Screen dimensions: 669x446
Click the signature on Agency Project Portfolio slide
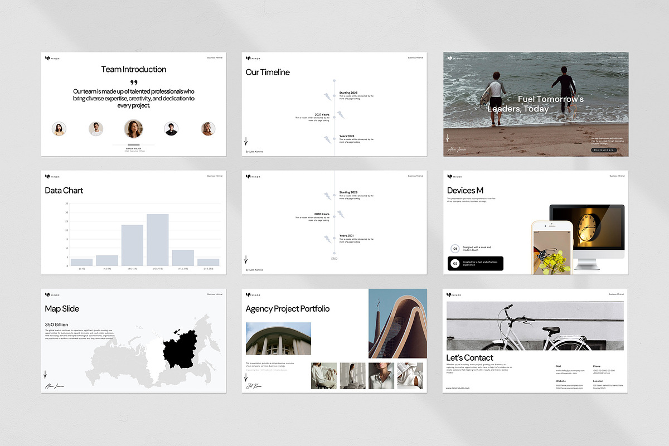pyautogui.click(x=254, y=386)
